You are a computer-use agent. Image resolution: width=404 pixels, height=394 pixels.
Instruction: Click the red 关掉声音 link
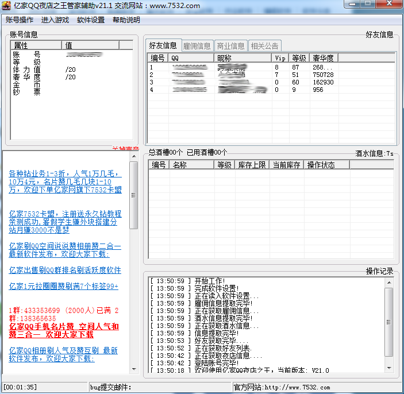coord(126,149)
